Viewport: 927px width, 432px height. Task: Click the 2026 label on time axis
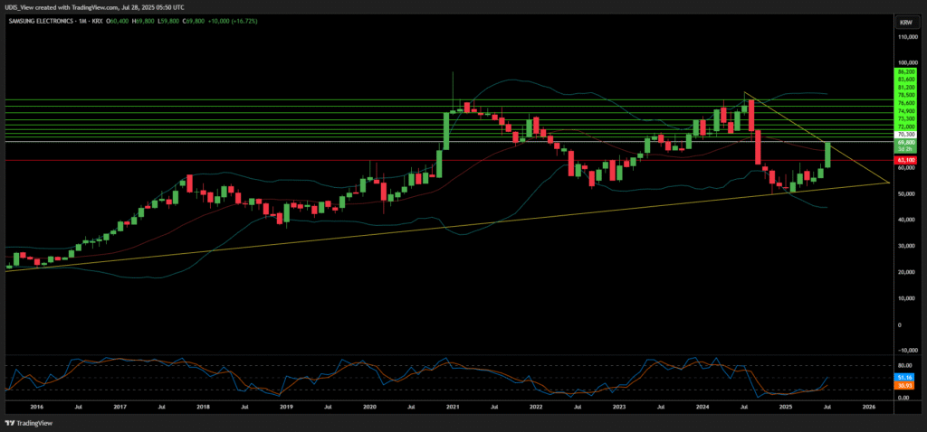pos(868,408)
